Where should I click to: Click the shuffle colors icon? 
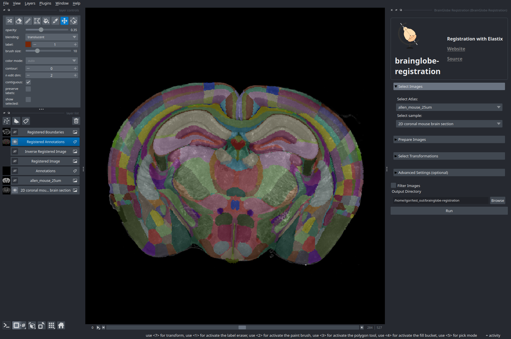point(9,21)
